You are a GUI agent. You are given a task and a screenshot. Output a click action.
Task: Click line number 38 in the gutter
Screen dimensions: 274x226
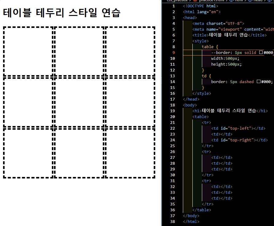coord(172,221)
